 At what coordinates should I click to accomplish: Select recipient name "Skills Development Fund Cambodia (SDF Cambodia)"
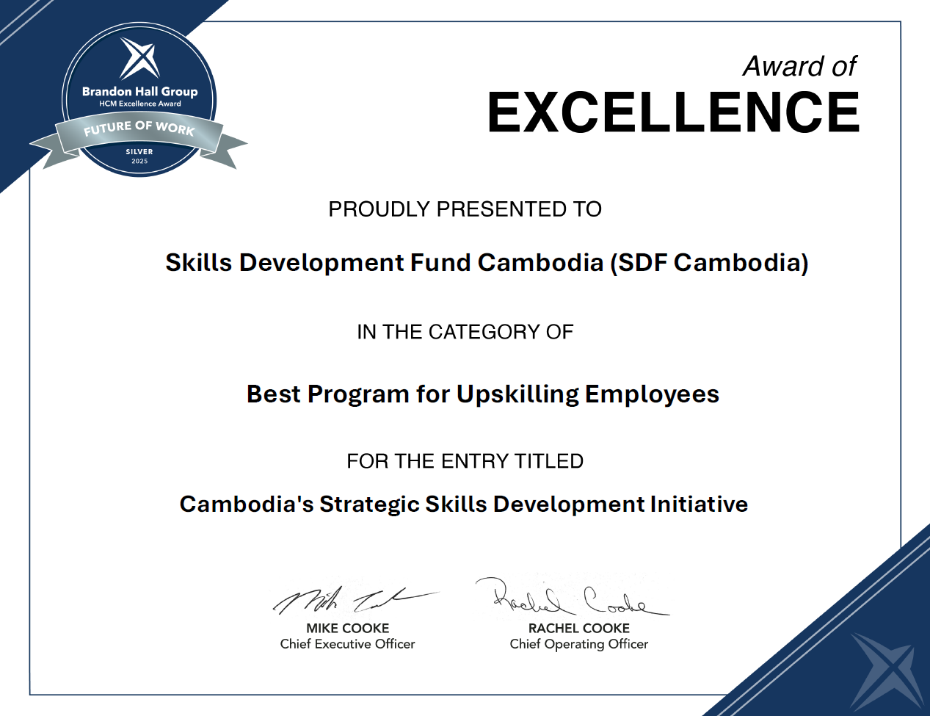point(487,263)
